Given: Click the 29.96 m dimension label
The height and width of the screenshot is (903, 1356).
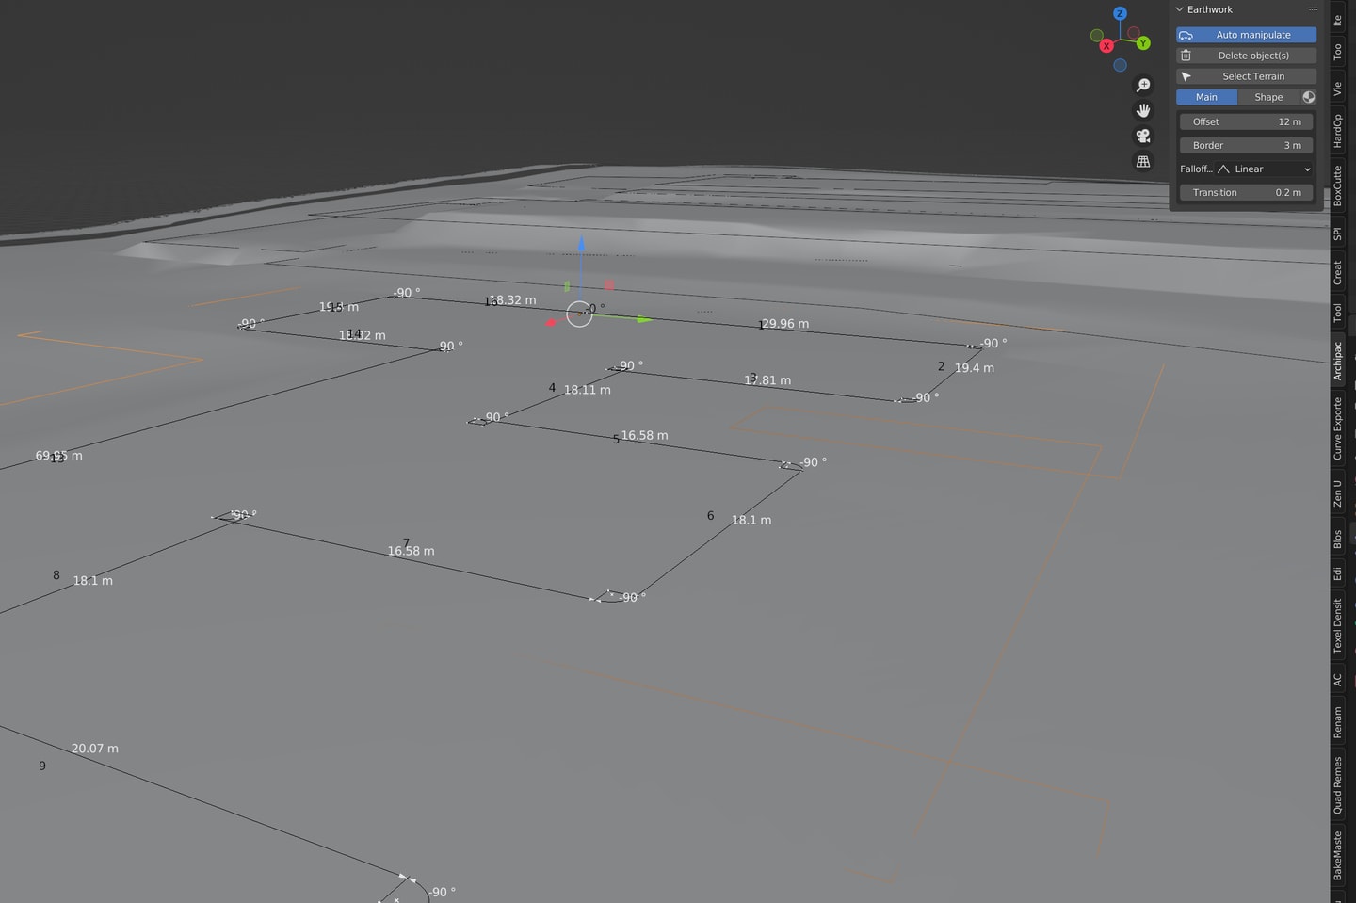Looking at the screenshot, I should (785, 323).
